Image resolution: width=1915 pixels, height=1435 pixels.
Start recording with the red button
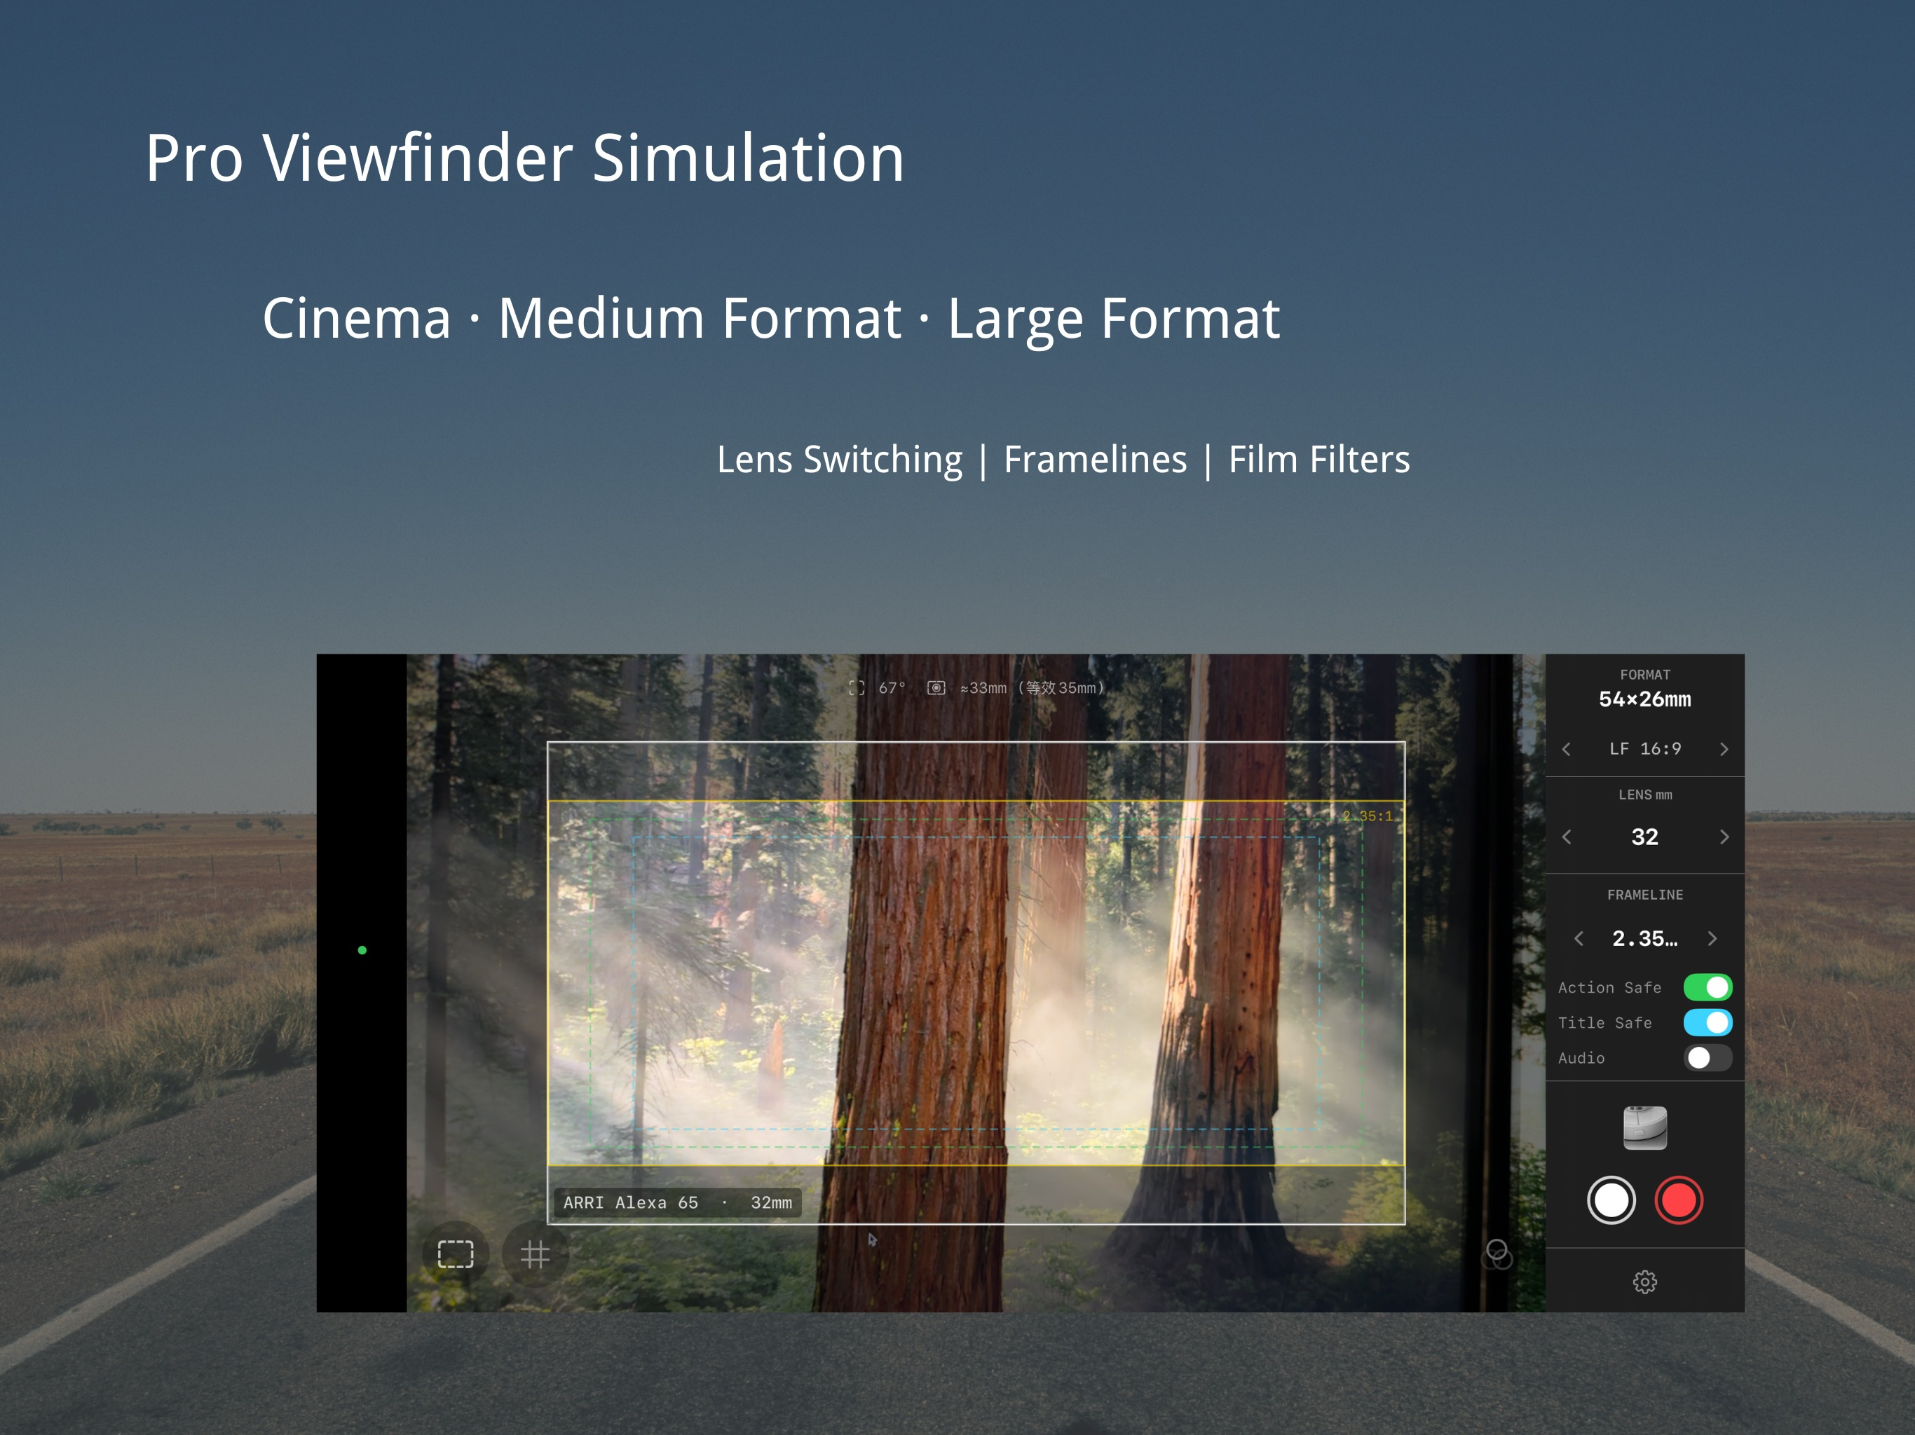pos(1679,1200)
